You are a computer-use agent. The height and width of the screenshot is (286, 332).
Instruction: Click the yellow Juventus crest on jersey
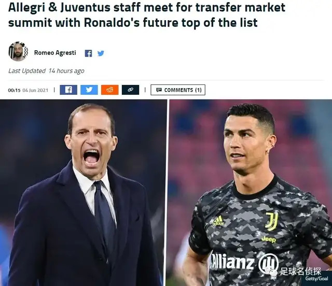(272, 221)
